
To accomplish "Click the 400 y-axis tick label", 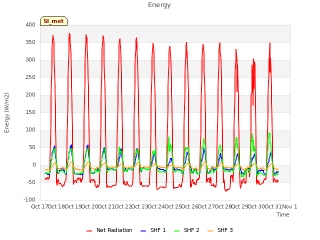I will pyautogui.click(x=30, y=24).
